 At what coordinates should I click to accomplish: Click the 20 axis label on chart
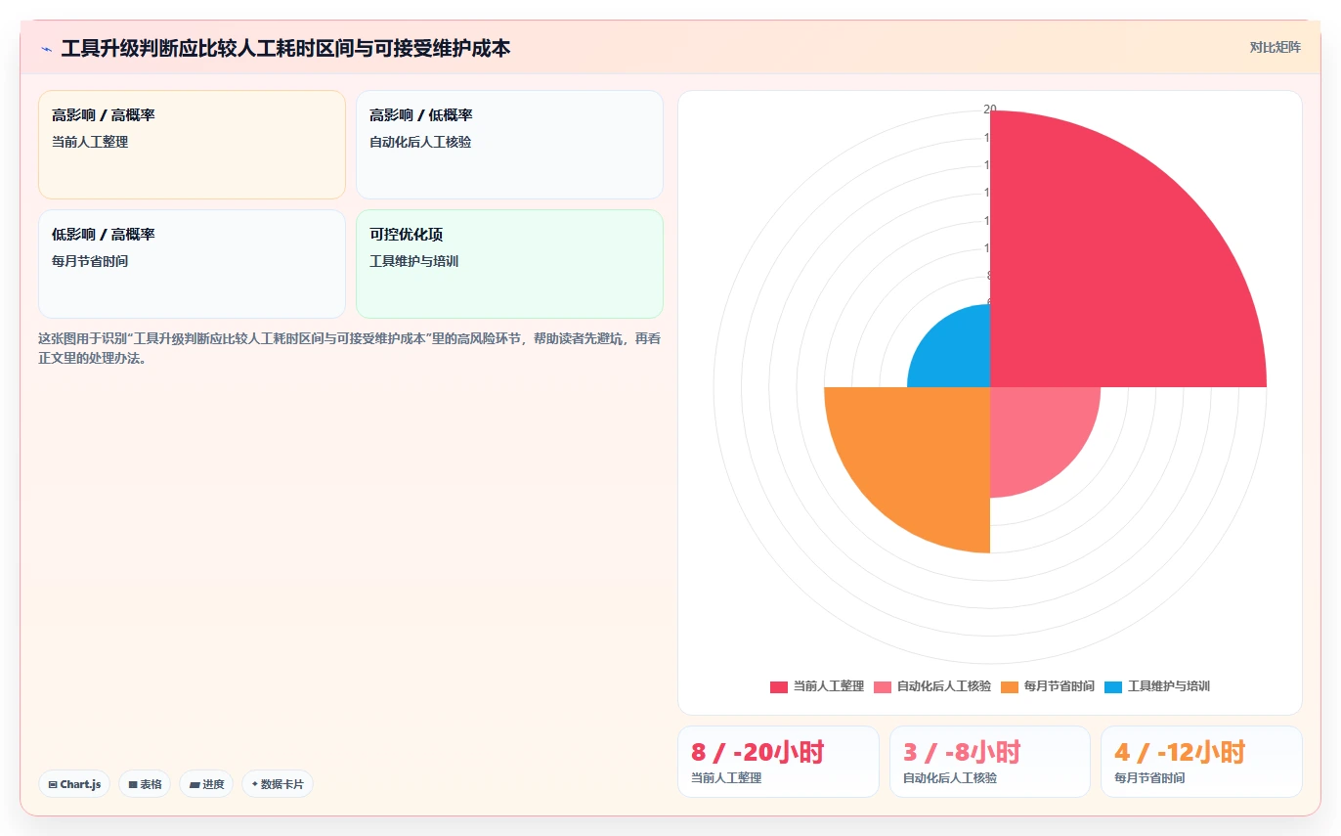click(990, 110)
